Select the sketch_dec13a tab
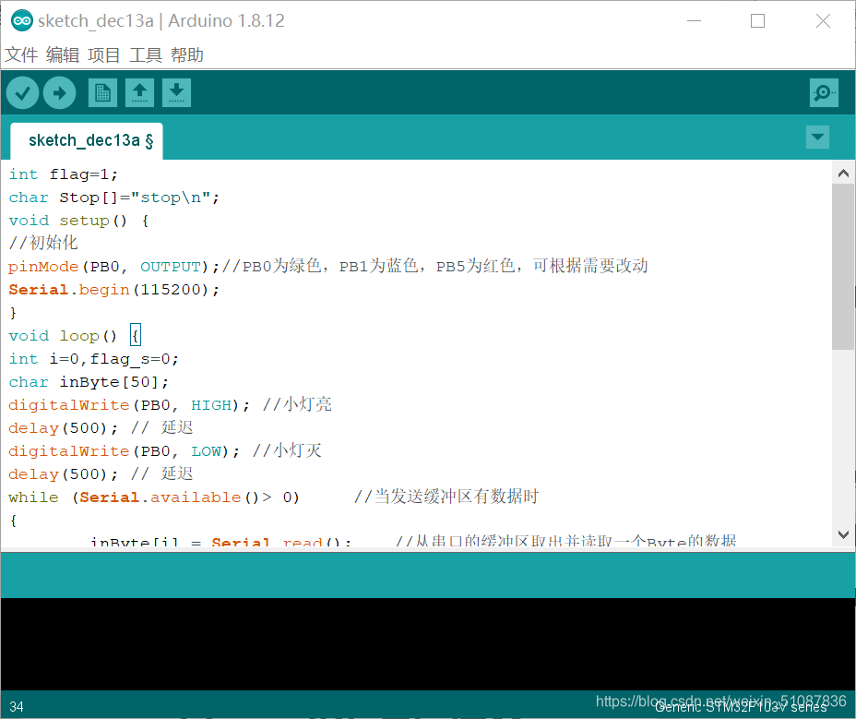Image resolution: width=856 pixels, height=719 pixels. (x=87, y=141)
